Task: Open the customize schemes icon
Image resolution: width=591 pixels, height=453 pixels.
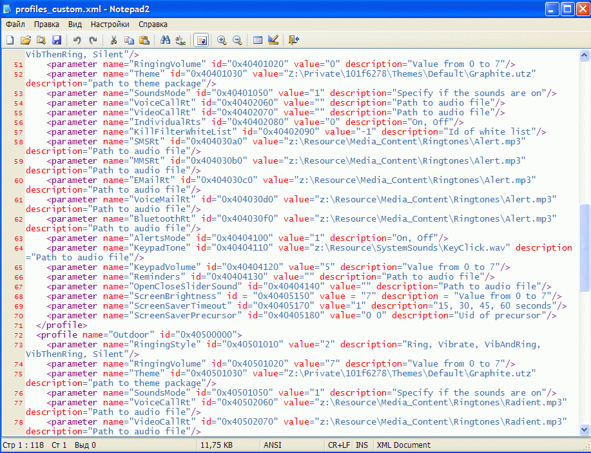Action: 273,40
